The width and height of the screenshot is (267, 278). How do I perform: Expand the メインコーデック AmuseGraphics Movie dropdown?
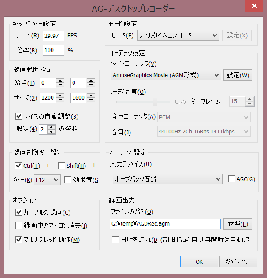(x=166, y=75)
